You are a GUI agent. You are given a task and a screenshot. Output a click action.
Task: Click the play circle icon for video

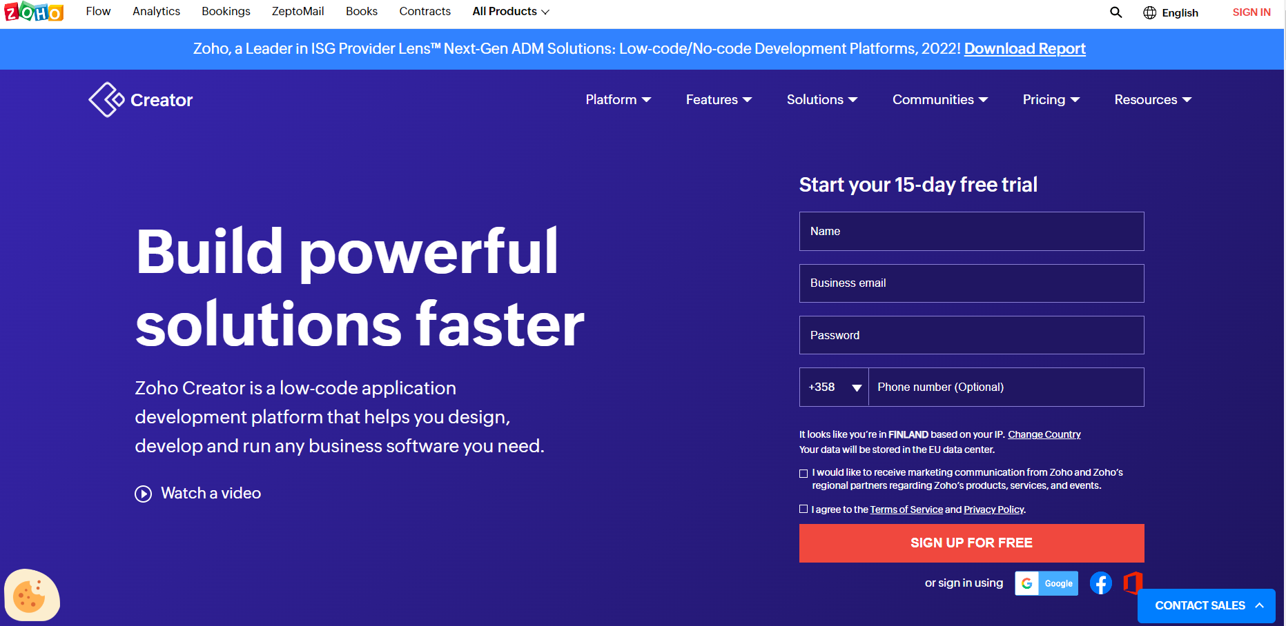coord(143,494)
